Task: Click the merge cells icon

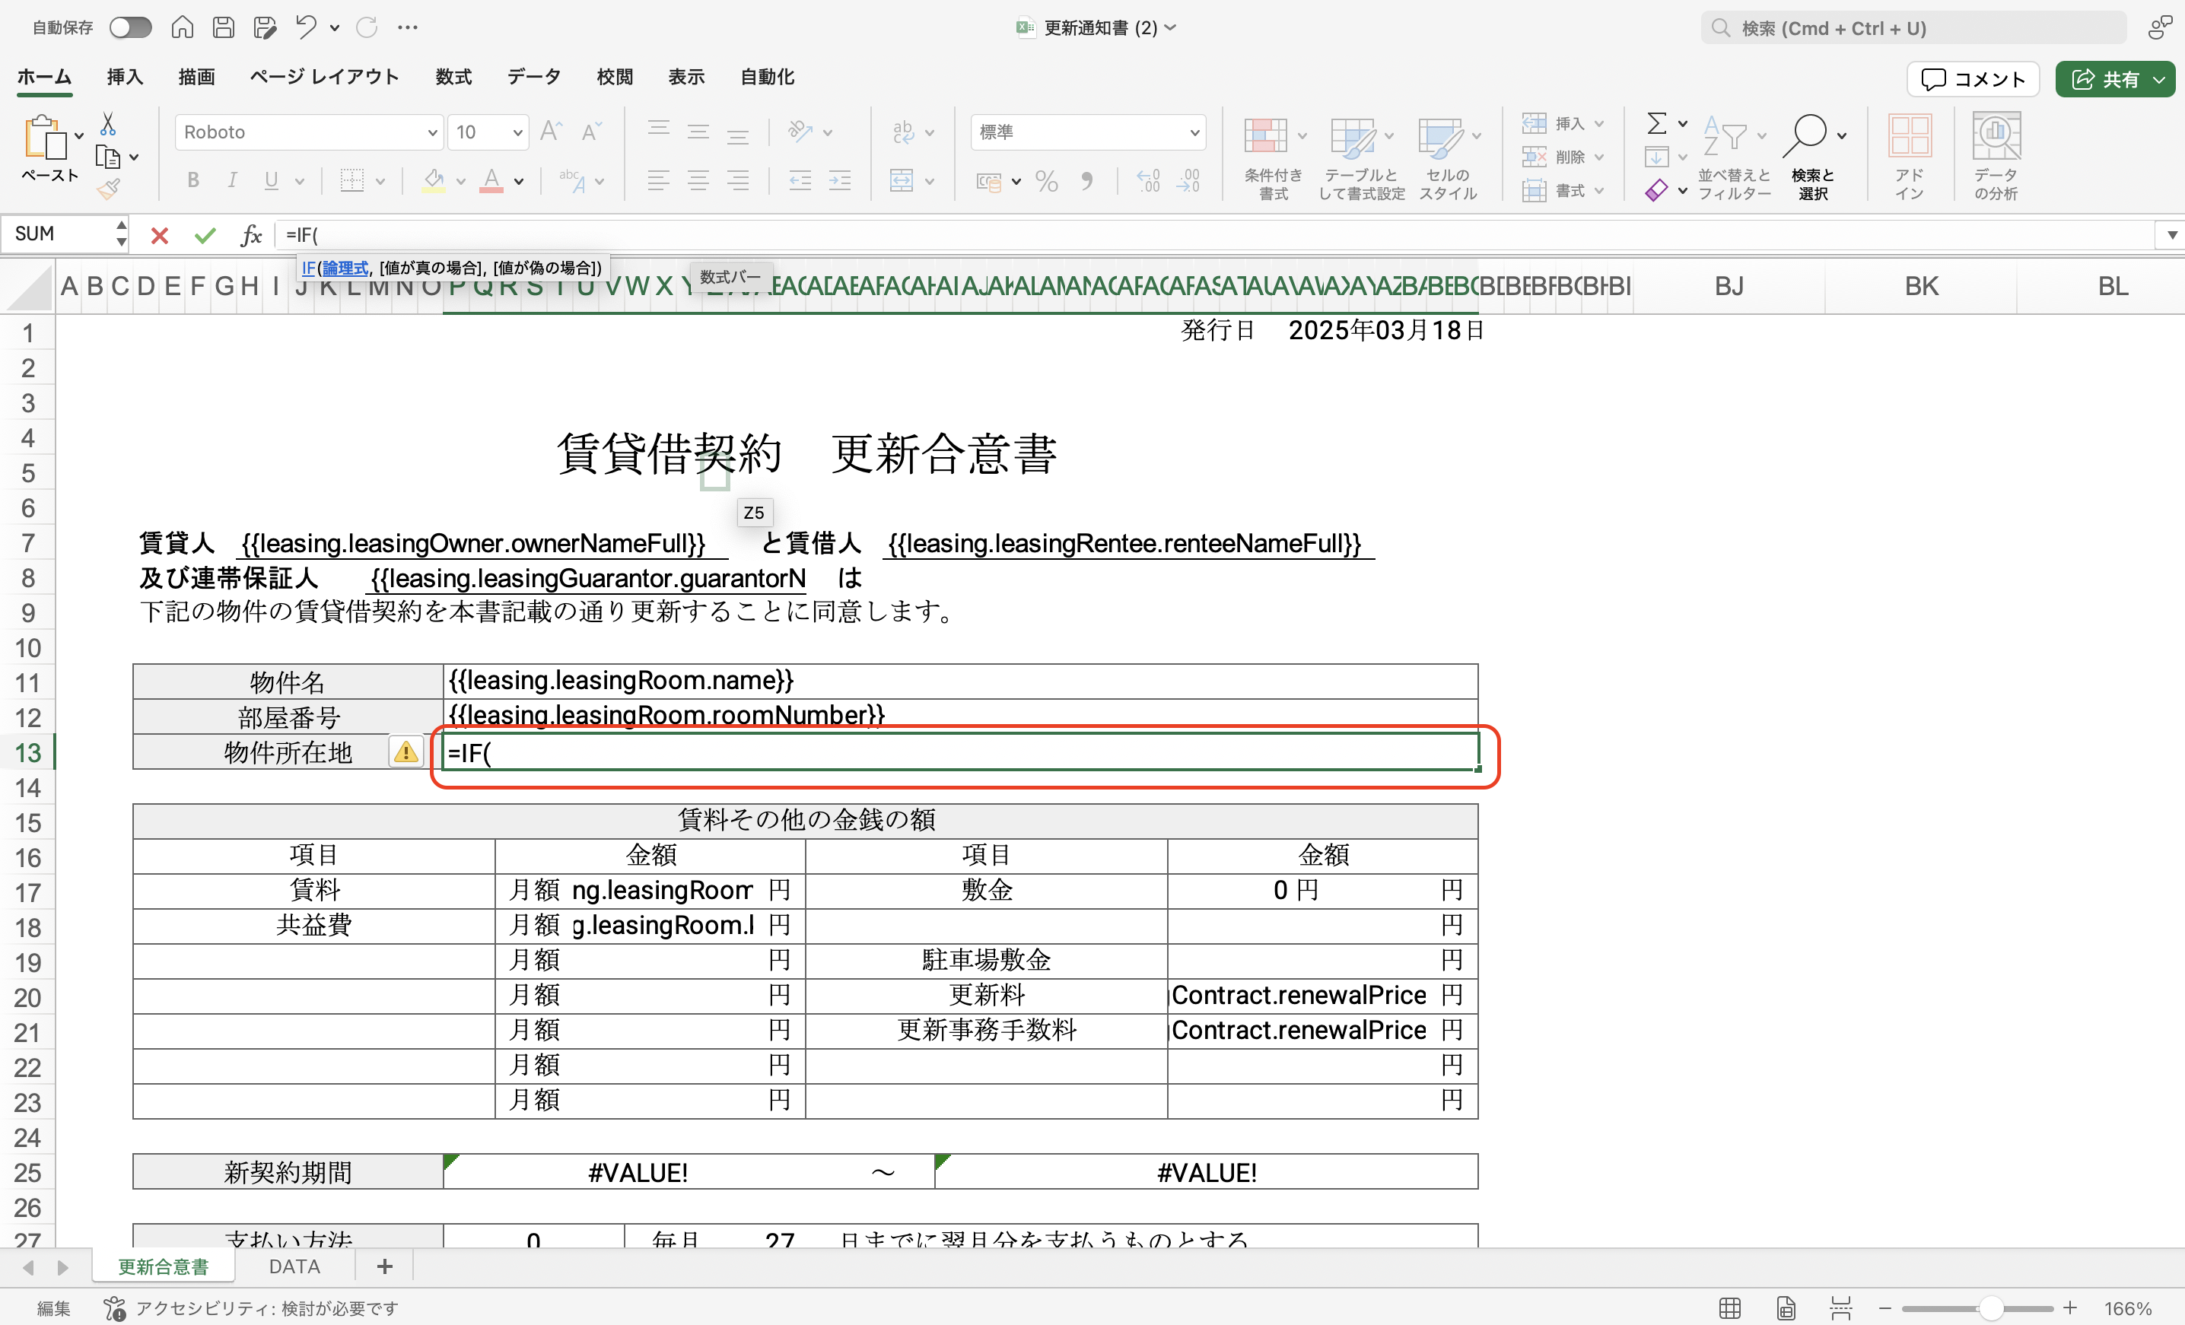Action: (x=902, y=181)
